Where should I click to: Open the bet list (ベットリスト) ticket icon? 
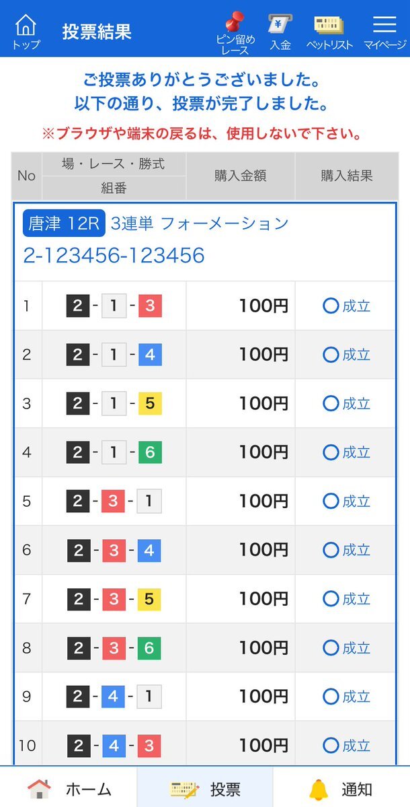329,25
